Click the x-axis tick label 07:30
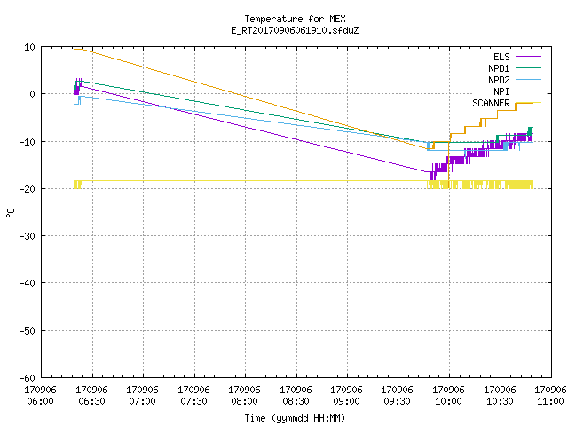This screenshot has height=426, width=568. click(193, 401)
